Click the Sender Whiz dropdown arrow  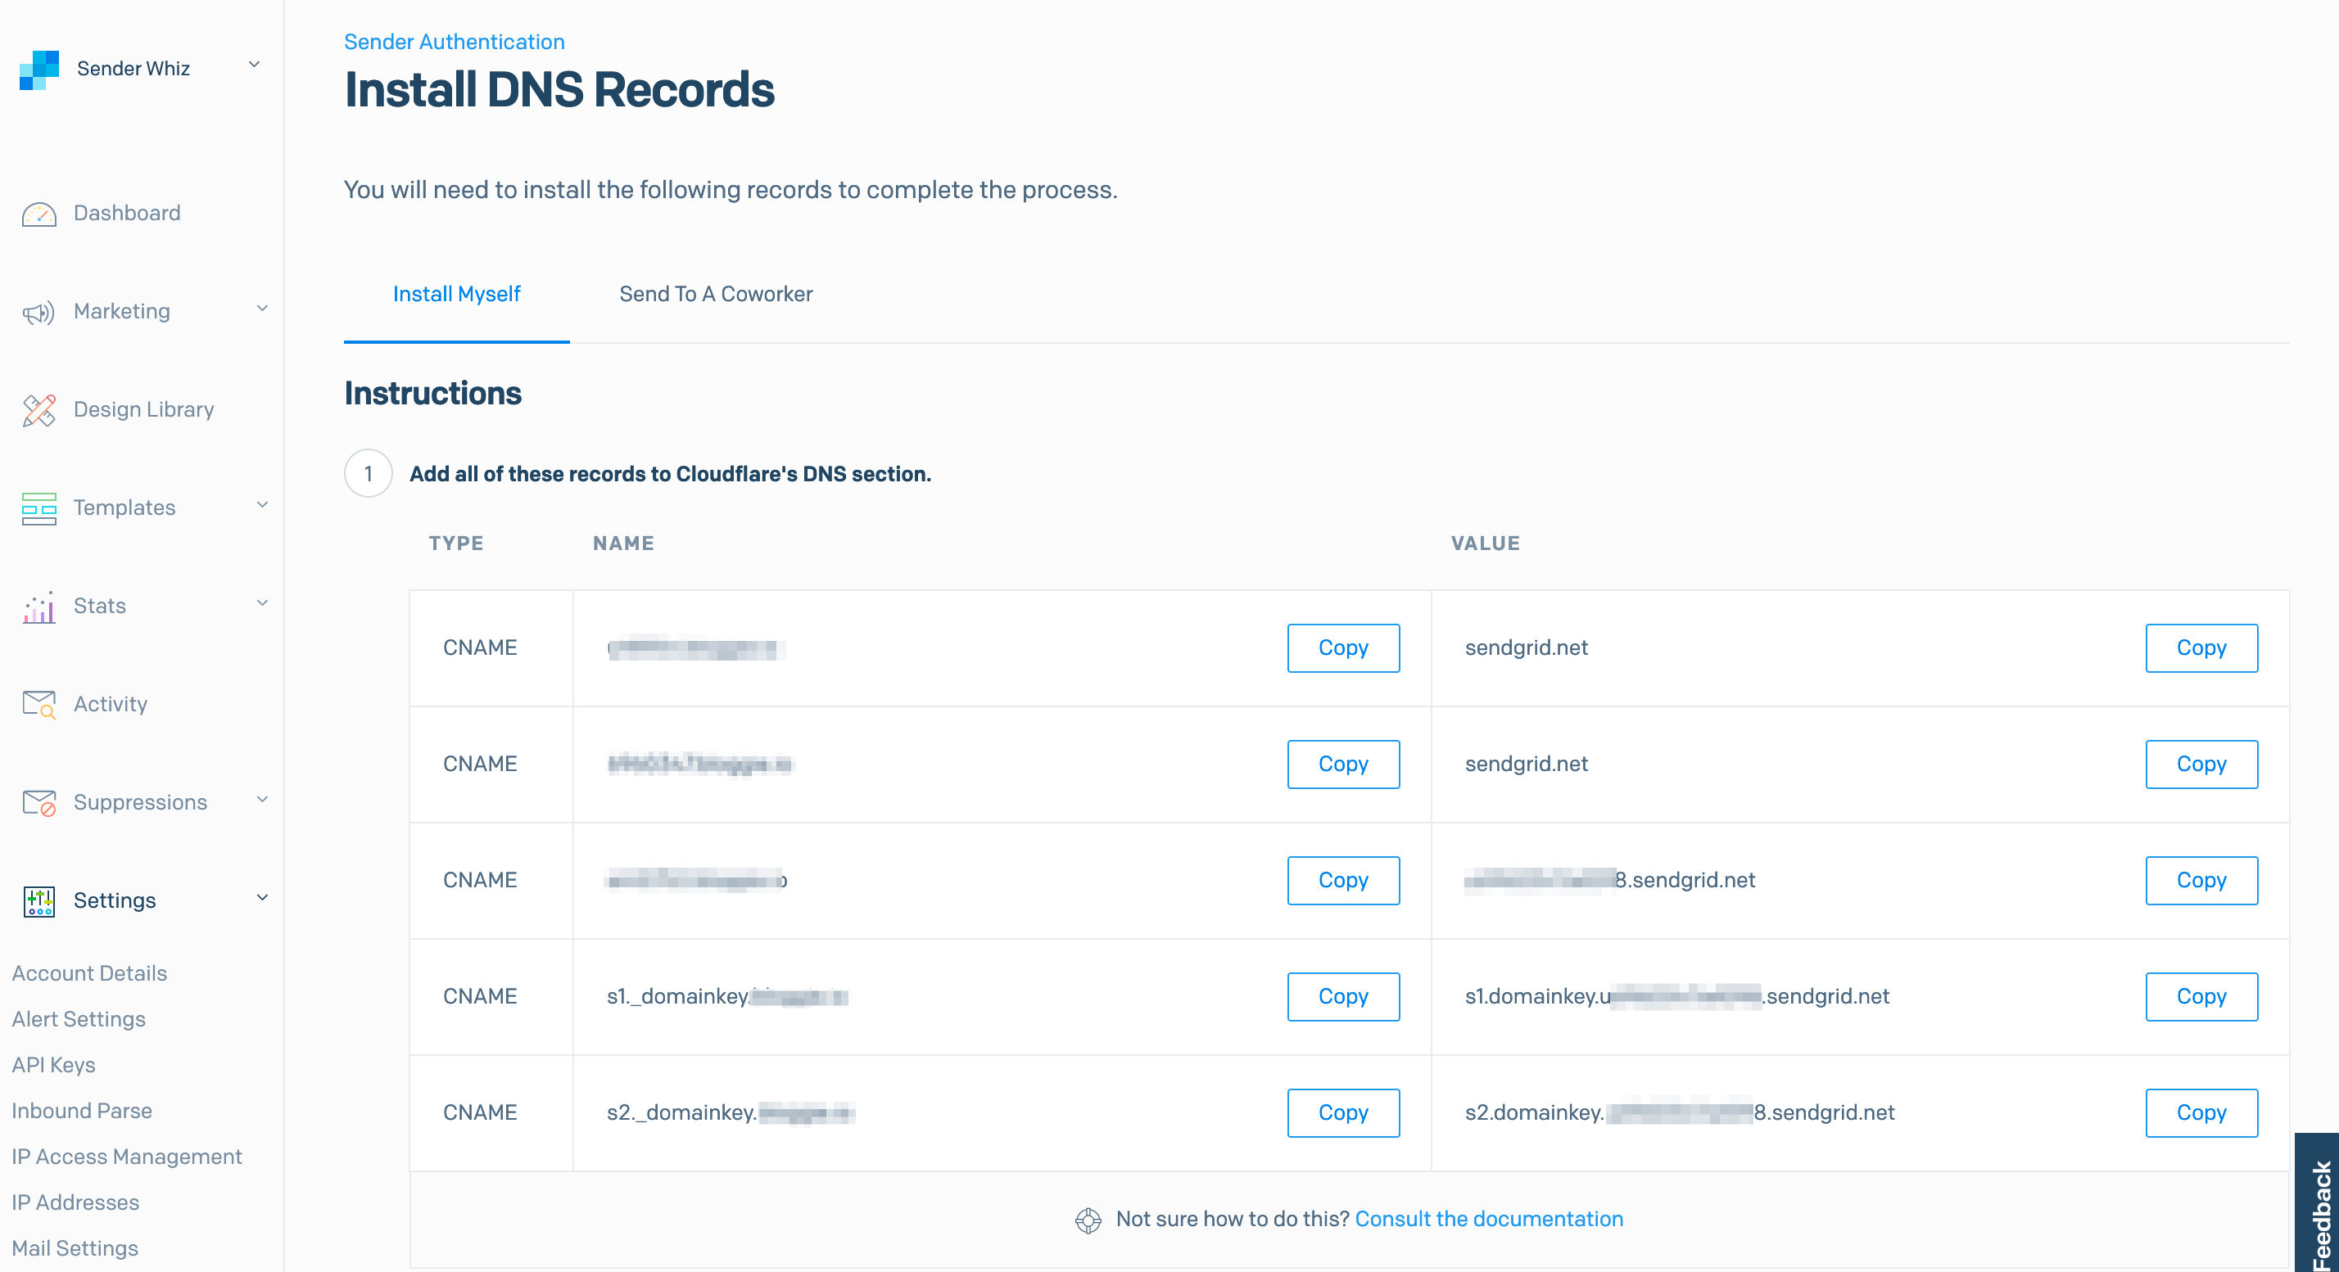click(x=257, y=67)
